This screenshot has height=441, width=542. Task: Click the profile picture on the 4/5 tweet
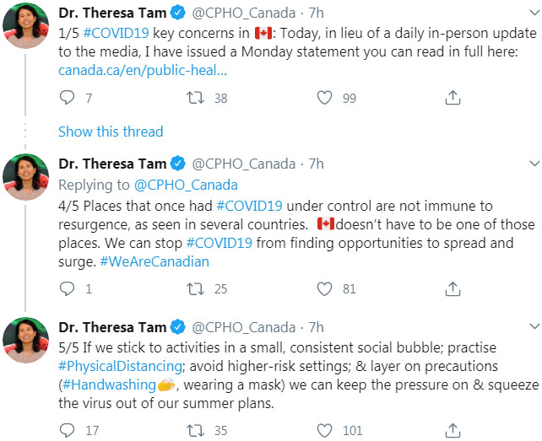point(25,179)
